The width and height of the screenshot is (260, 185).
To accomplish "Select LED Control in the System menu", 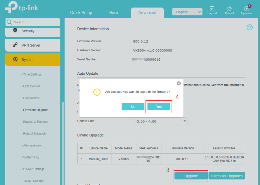I will 31,86.
